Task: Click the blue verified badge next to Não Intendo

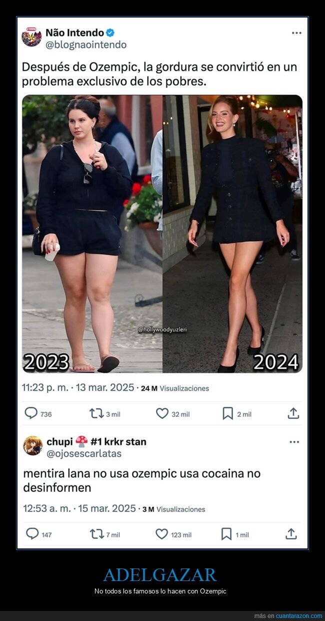Action: (x=110, y=33)
